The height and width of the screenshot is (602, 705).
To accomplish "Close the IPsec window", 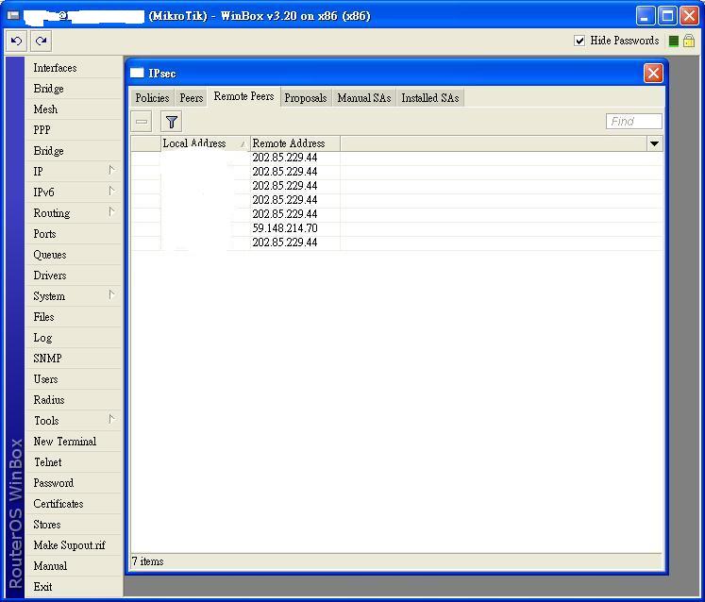I will point(653,73).
